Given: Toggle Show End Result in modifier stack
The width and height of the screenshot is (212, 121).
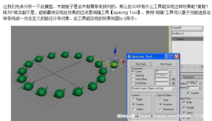Looking at the screenshot, I should 182,67.
